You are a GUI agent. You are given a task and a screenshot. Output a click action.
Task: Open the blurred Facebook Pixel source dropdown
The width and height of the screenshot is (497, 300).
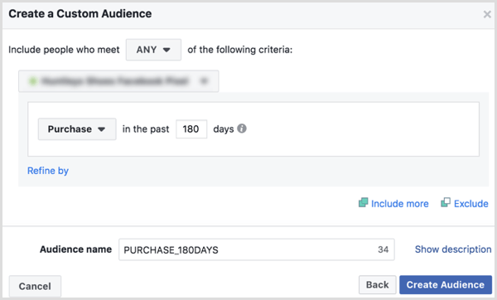118,81
